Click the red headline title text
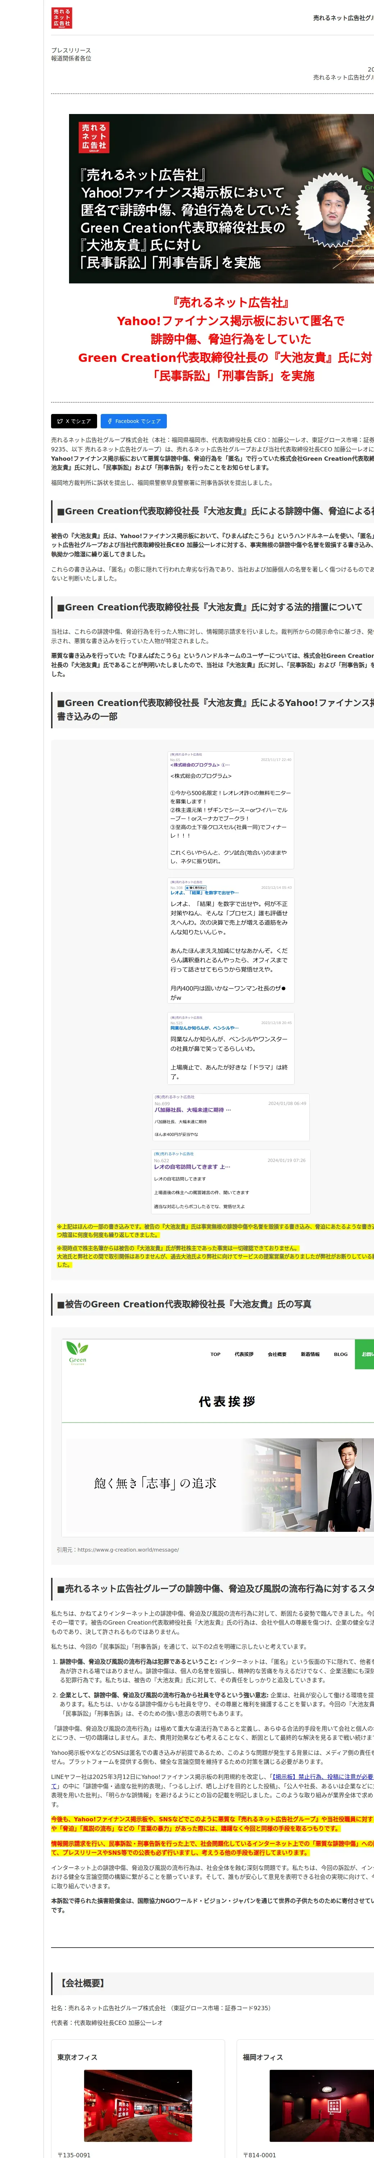The image size is (374, 2158). coord(225,339)
